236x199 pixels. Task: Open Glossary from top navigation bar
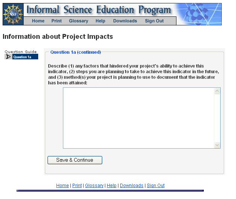[79, 21]
